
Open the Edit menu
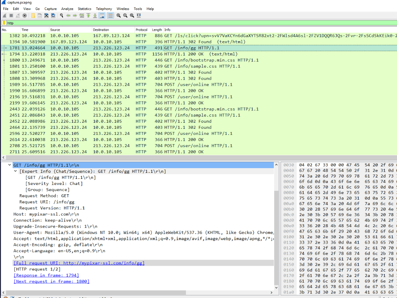(x=16, y=9)
